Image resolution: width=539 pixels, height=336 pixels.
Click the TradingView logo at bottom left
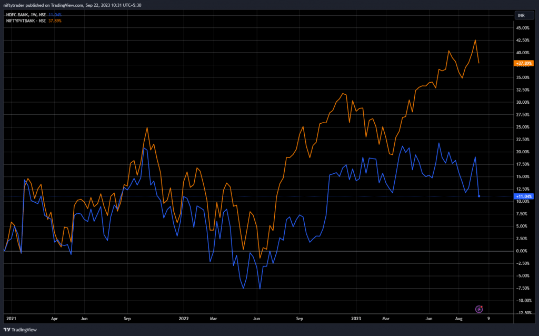tap(20, 330)
